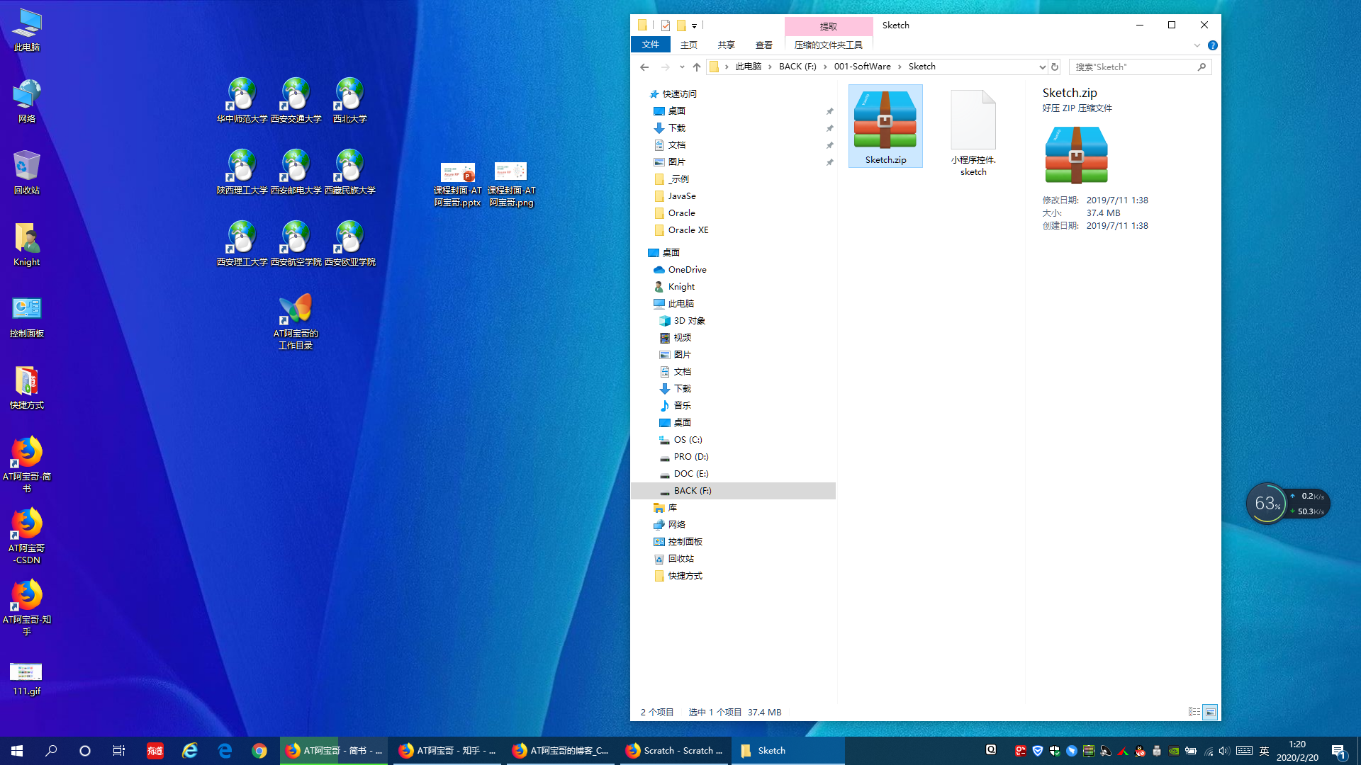Open Explorer help question mark icon
Image resolution: width=1361 pixels, height=765 pixels.
point(1213,45)
